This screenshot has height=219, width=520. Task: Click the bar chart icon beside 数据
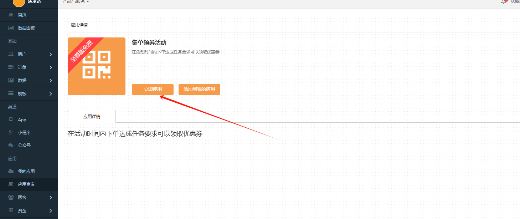tap(11, 80)
